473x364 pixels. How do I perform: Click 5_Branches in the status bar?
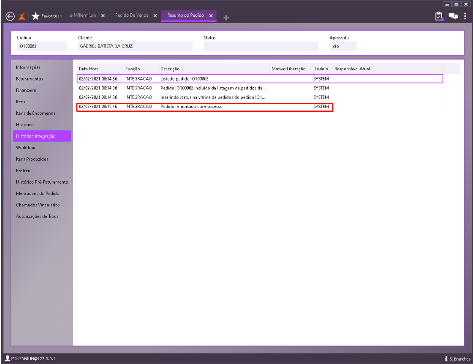pyautogui.click(x=460, y=359)
